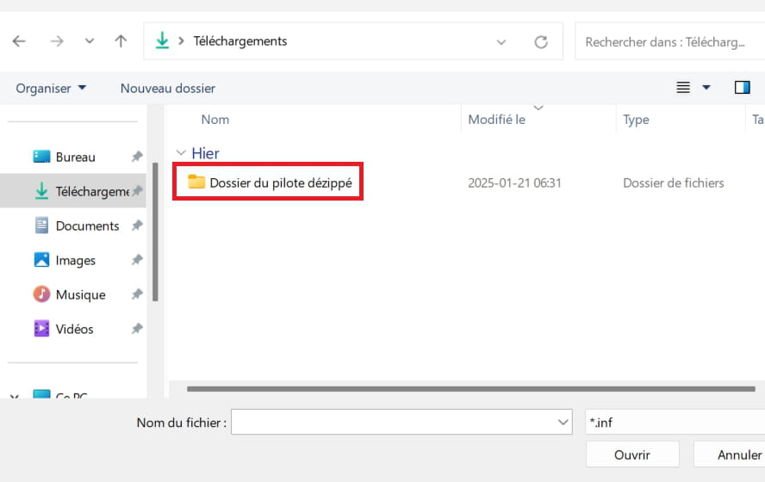Open the Organiser menu
This screenshot has height=482, width=765.
click(51, 88)
